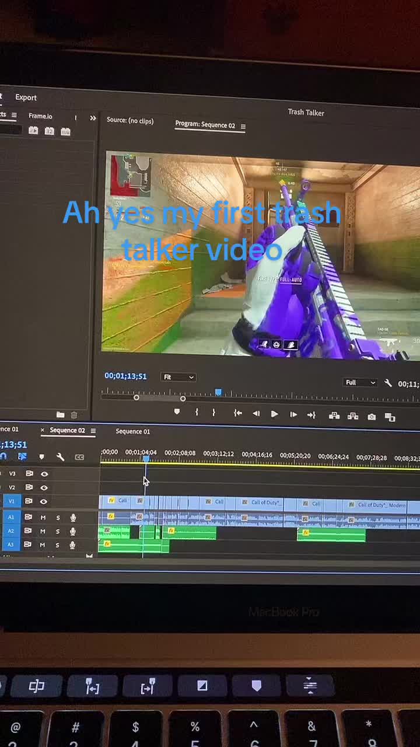Delete selected item with trash icon

point(74,415)
